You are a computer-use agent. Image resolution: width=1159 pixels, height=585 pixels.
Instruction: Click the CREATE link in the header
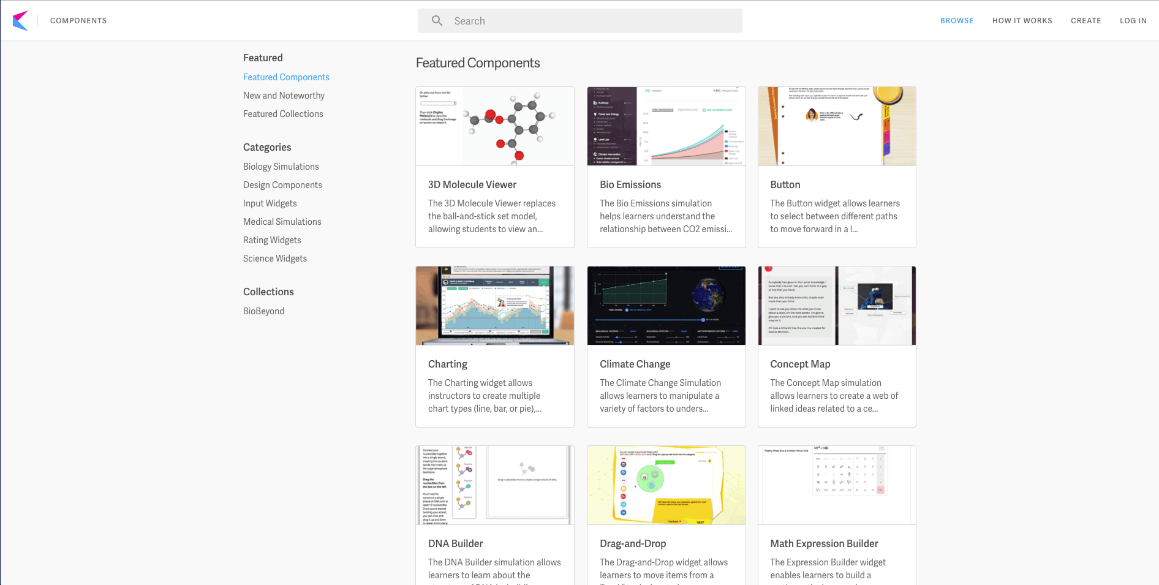(x=1086, y=20)
